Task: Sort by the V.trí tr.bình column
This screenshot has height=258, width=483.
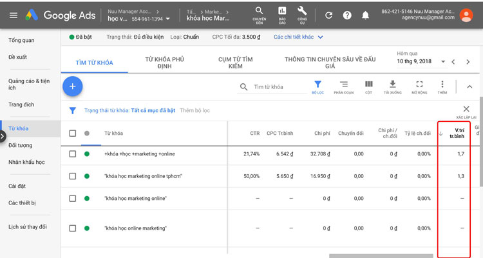Action: pos(457,134)
